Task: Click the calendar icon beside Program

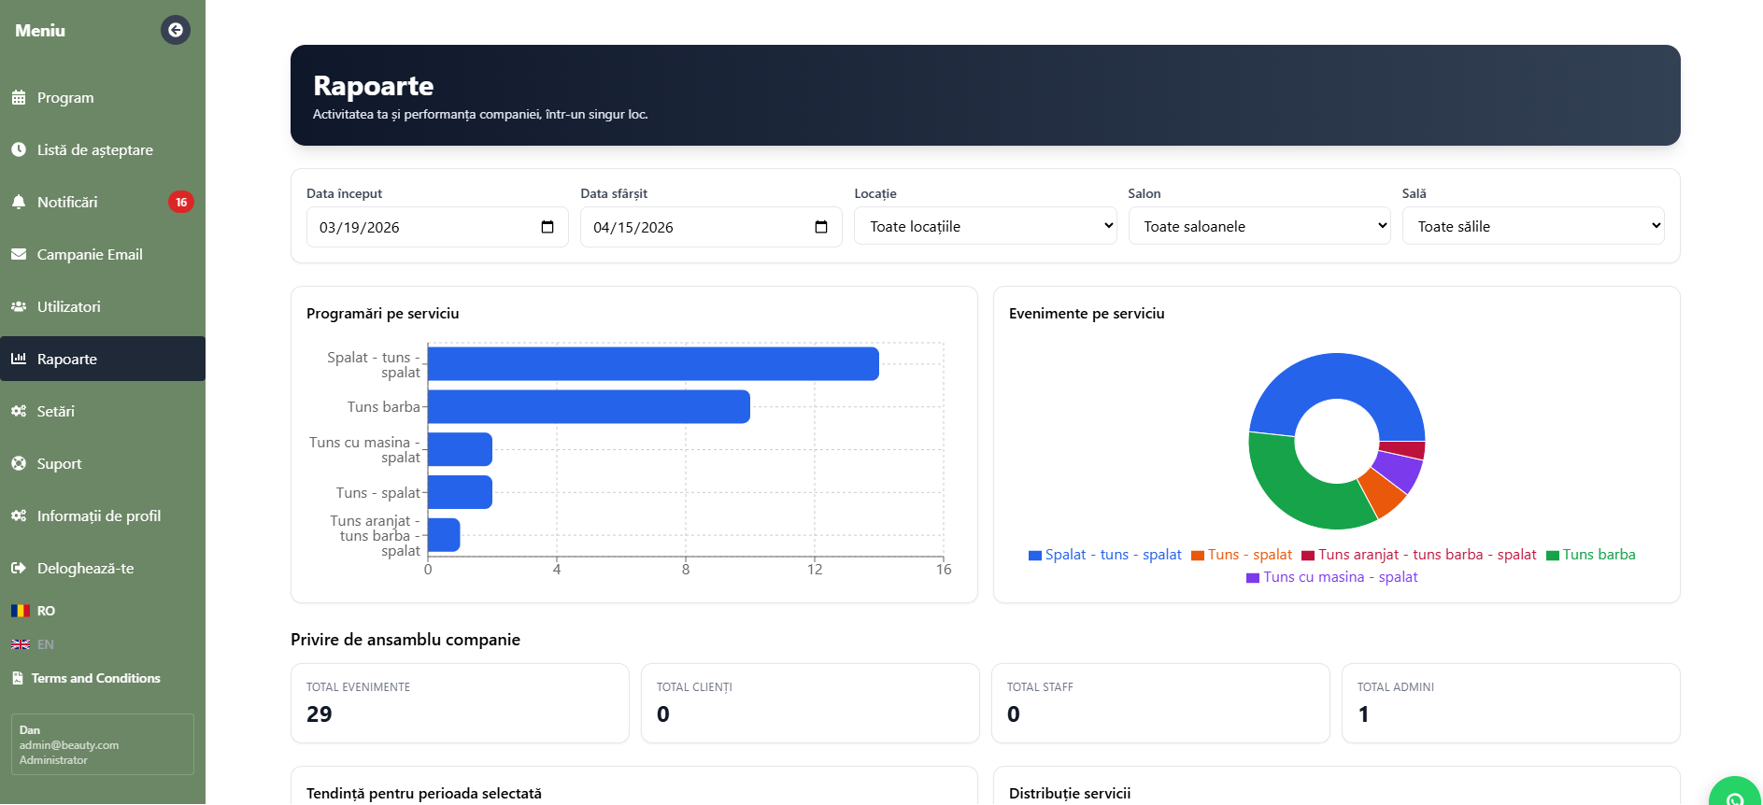Action: click(19, 98)
